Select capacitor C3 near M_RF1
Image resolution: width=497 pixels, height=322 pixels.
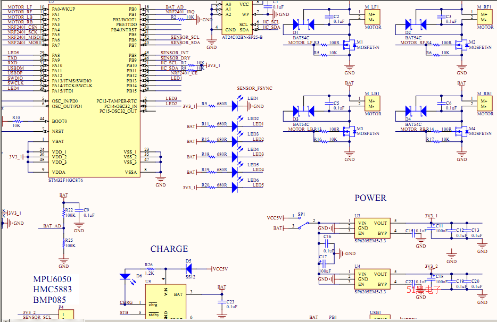click(x=442, y=16)
